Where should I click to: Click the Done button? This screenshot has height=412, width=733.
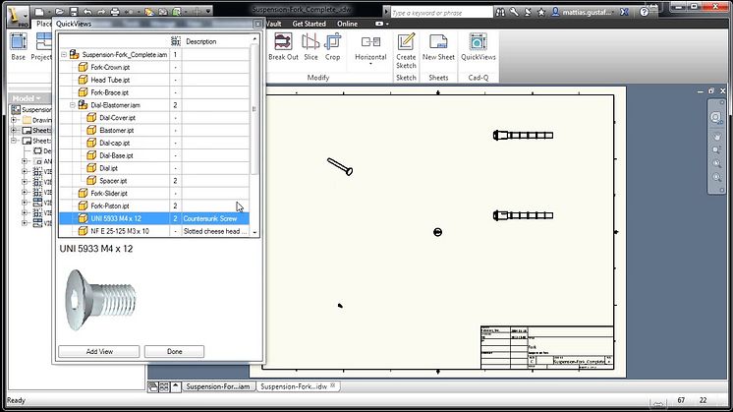pyautogui.click(x=174, y=351)
